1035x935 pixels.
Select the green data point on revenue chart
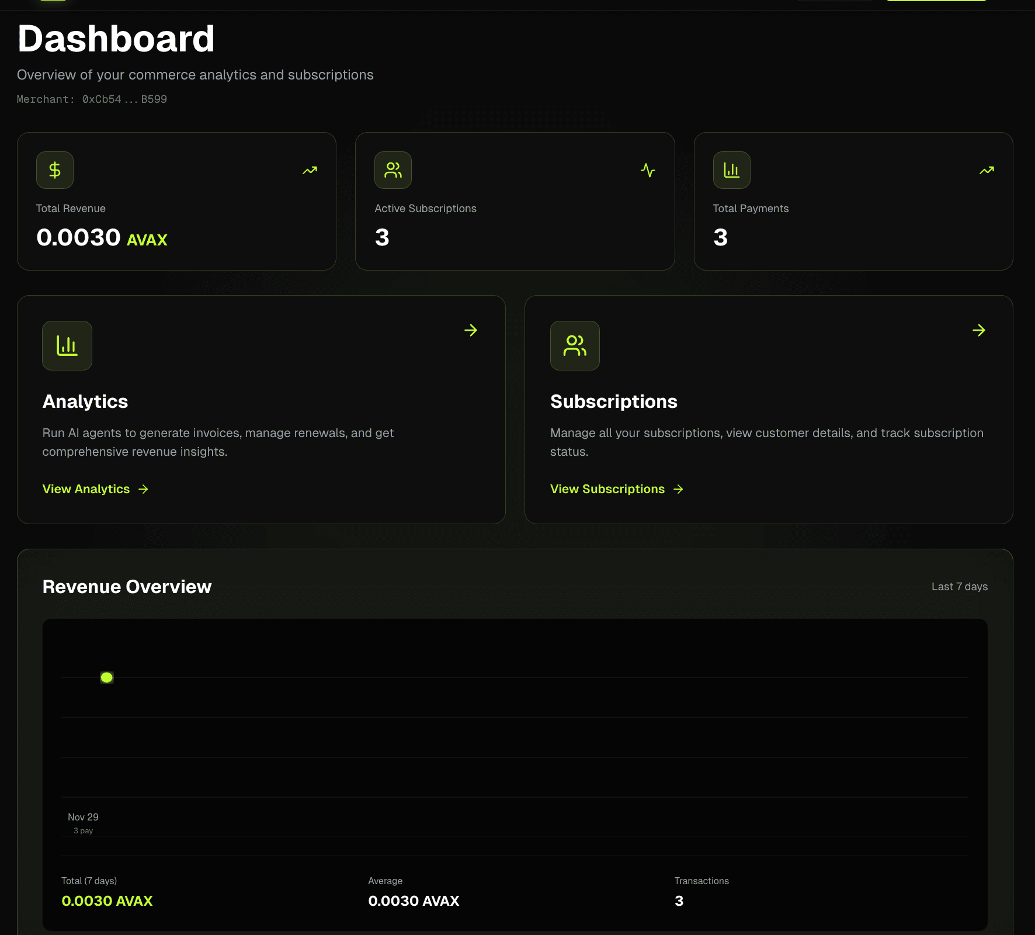pyautogui.click(x=106, y=677)
